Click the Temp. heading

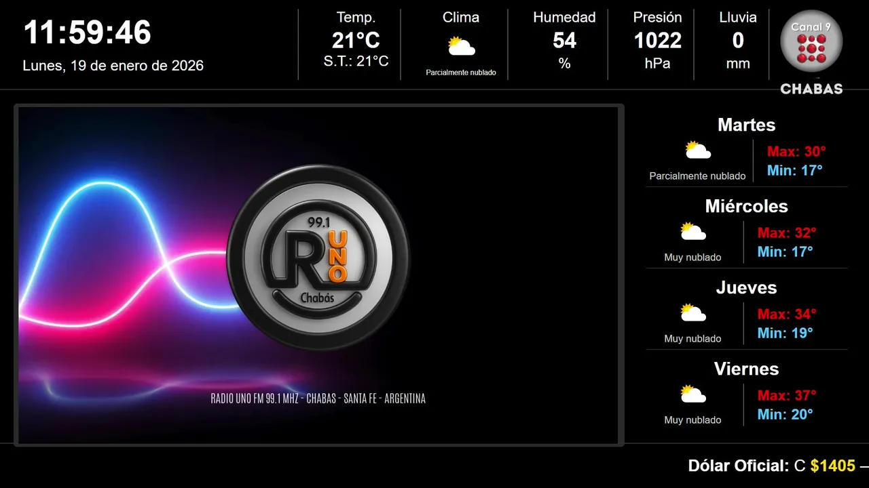coord(356,18)
